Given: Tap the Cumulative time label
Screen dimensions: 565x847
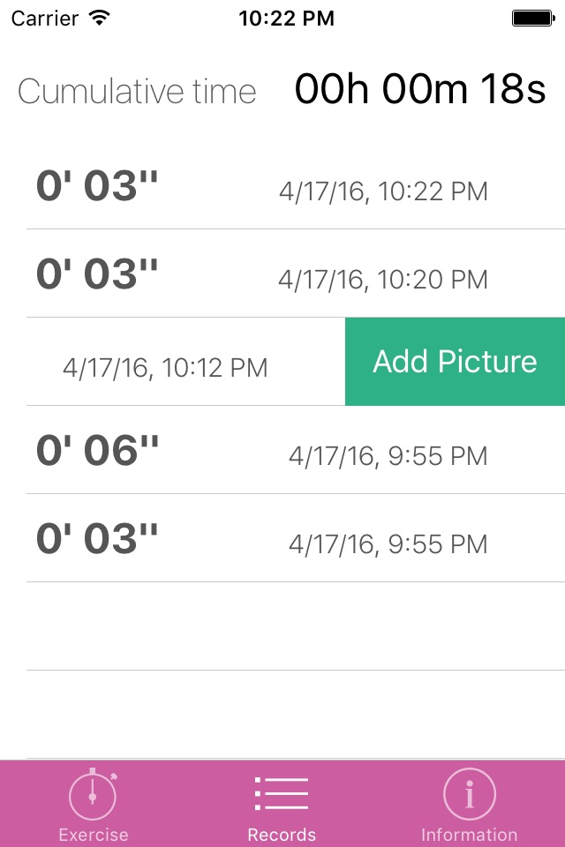Looking at the screenshot, I should tap(137, 91).
